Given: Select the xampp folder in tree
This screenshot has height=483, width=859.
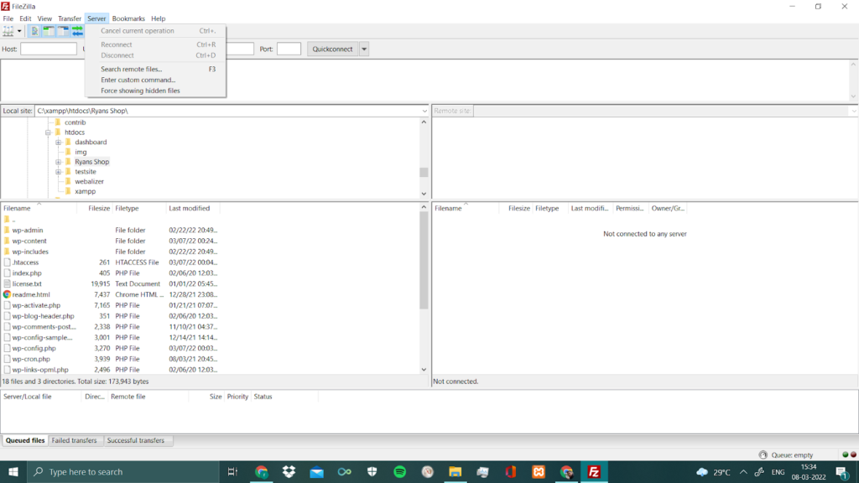Looking at the screenshot, I should (x=85, y=192).
